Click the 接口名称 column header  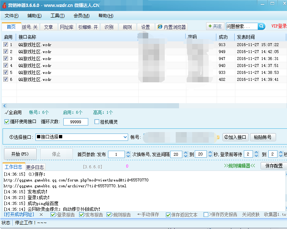pos(77,37)
